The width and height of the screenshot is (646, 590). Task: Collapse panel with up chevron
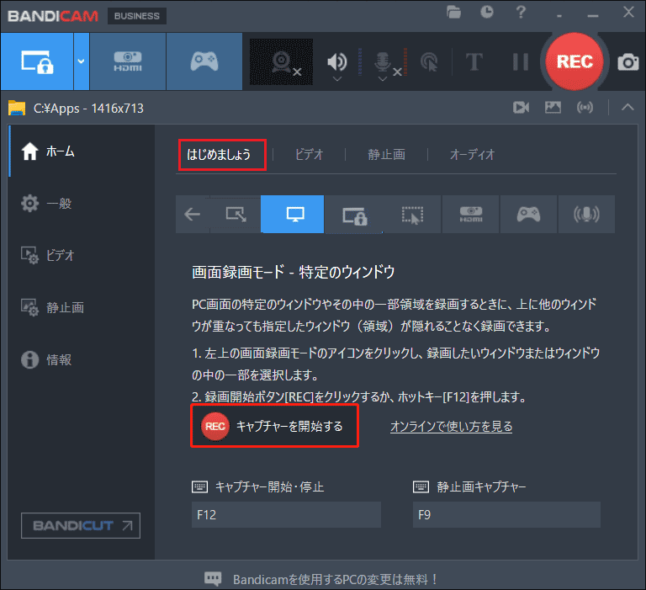click(x=627, y=108)
